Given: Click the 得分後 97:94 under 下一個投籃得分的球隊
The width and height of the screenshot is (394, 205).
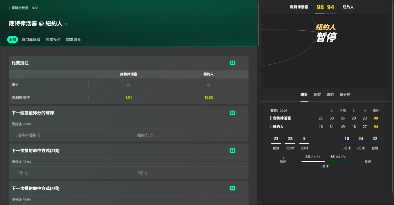Looking at the screenshot, I should tap(21, 124).
